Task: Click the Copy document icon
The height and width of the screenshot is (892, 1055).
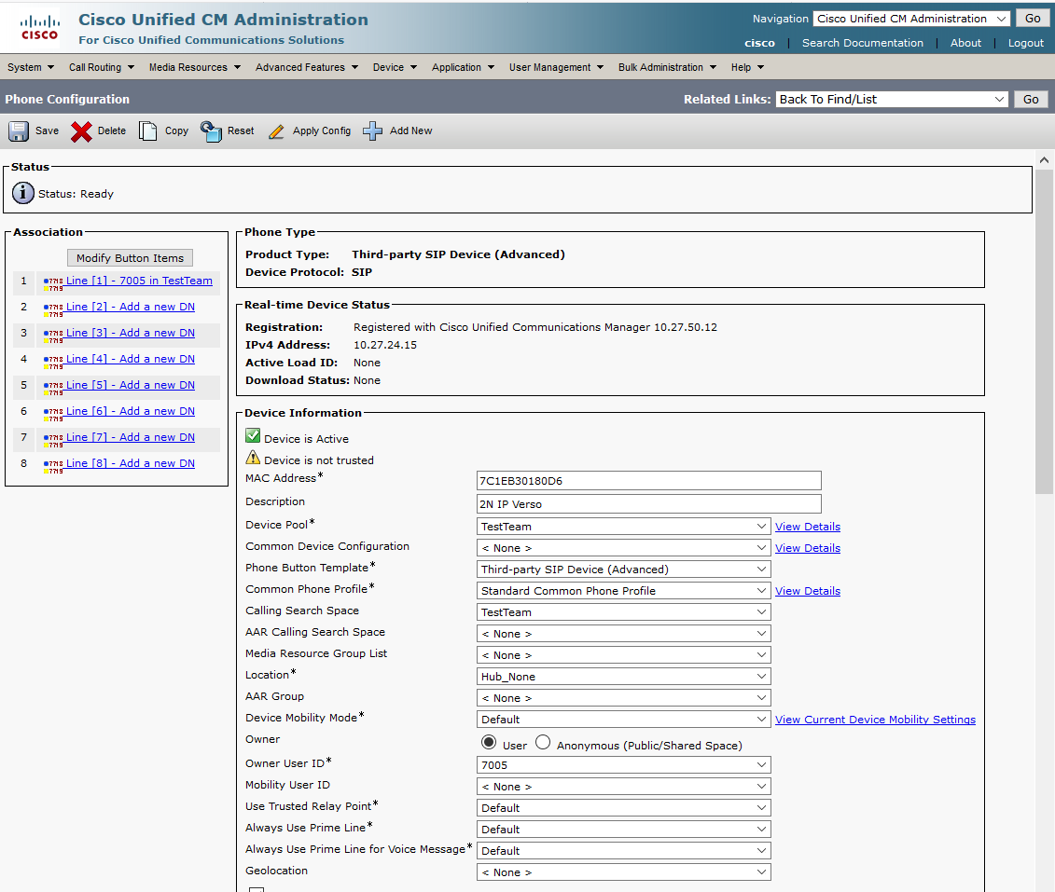Action: (x=148, y=131)
